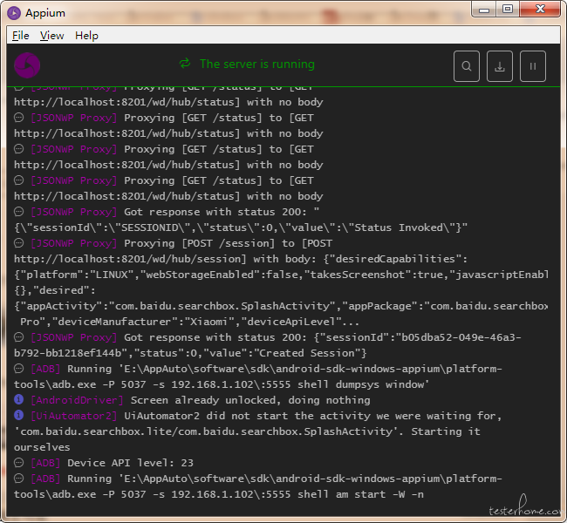This screenshot has height=523, width=567.
Task: Click debug icon beside 'am start -W -n' ADB line
Action: [19, 479]
